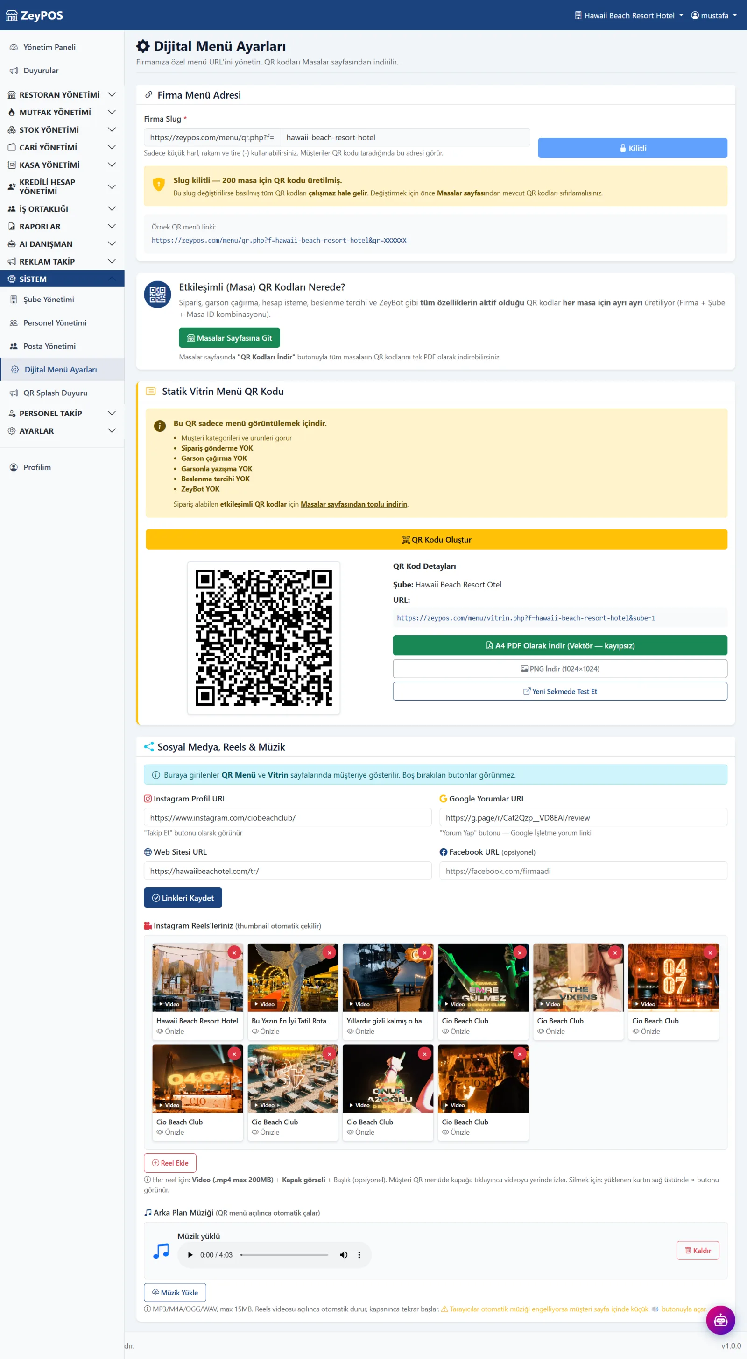Go to Şube Yönetimi page
The image size is (747, 1359).
click(x=62, y=299)
